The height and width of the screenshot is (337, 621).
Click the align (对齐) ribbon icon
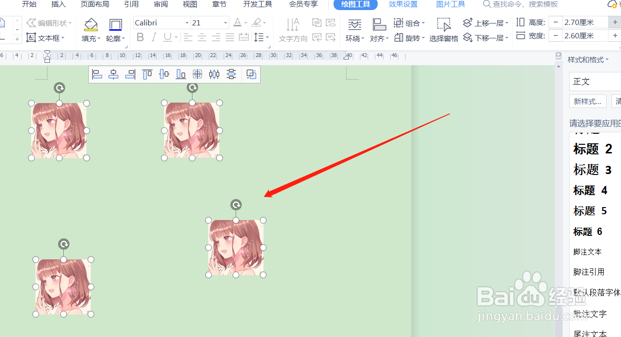(x=380, y=25)
